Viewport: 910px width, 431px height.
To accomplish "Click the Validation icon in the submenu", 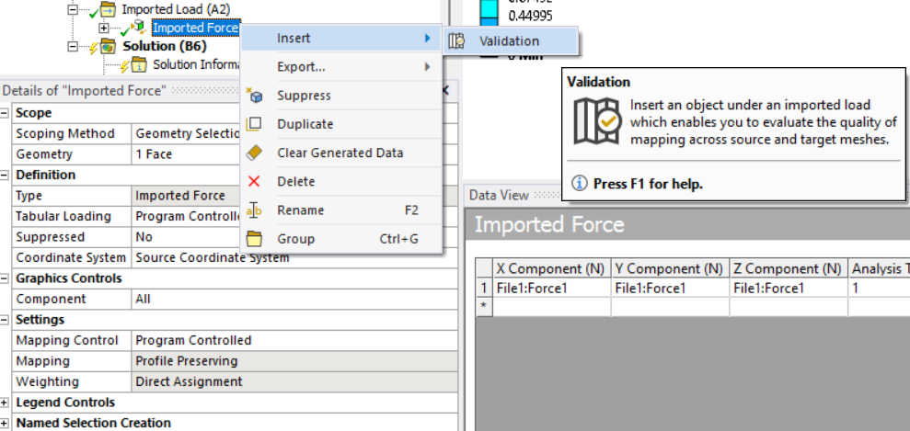I will [x=457, y=40].
